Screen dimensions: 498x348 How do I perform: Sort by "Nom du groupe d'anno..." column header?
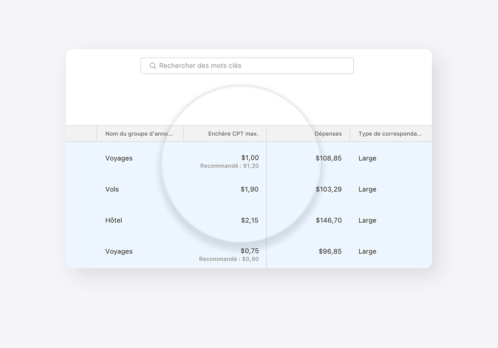point(139,134)
